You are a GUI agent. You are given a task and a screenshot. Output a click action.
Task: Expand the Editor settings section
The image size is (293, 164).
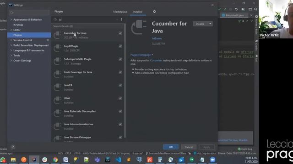pyautogui.click(x=11, y=30)
